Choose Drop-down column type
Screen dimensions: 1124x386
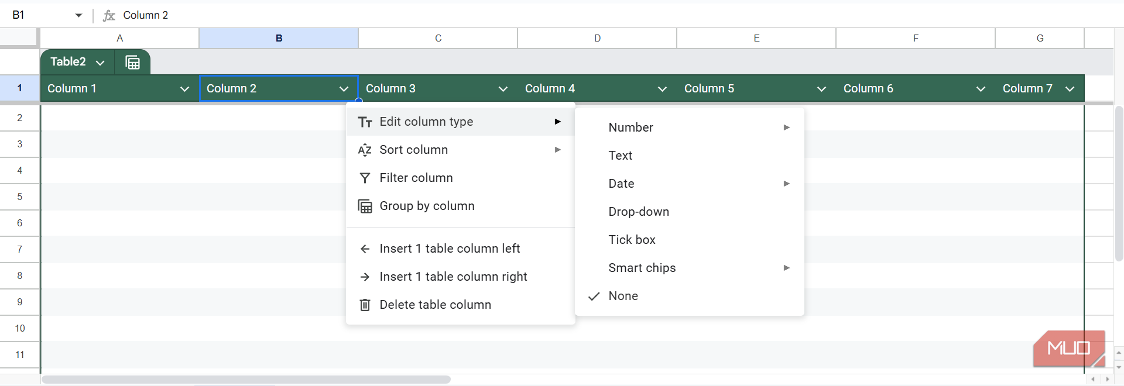click(638, 212)
